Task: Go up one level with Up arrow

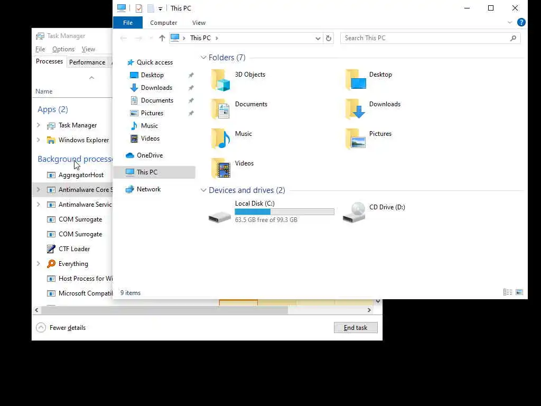Action: pyautogui.click(x=162, y=38)
